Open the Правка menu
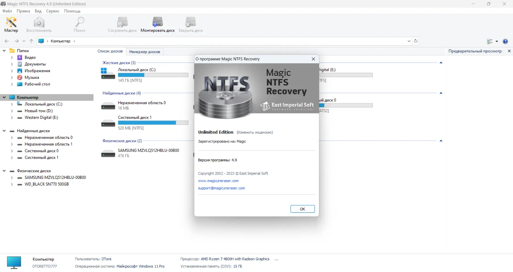Screen dimensions: 513x272 tap(23, 11)
